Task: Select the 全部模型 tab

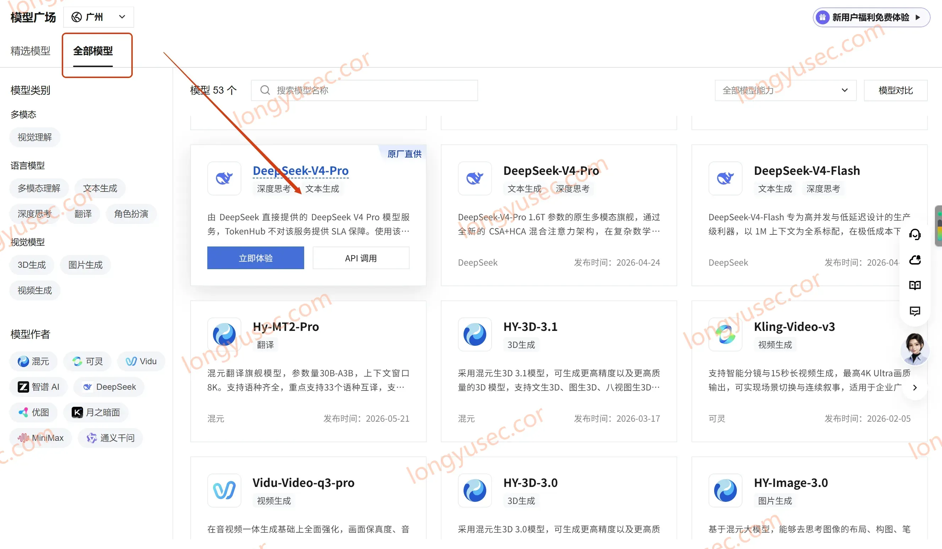Action: 93,51
